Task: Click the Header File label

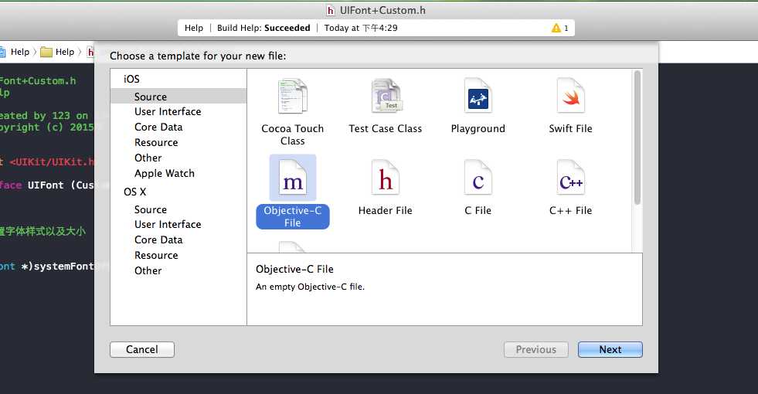Action: (x=386, y=210)
